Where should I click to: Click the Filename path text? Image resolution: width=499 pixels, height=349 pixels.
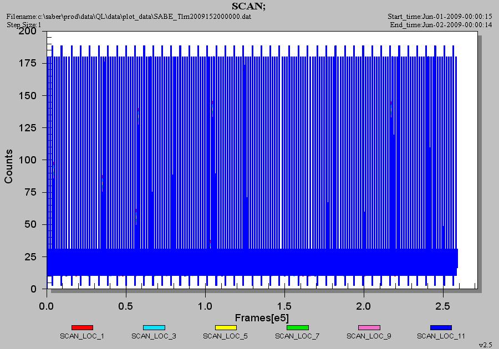(x=129, y=16)
